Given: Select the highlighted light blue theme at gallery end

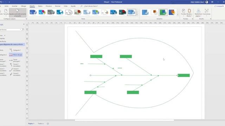Looking at the screenshot, I should (131, 13).
